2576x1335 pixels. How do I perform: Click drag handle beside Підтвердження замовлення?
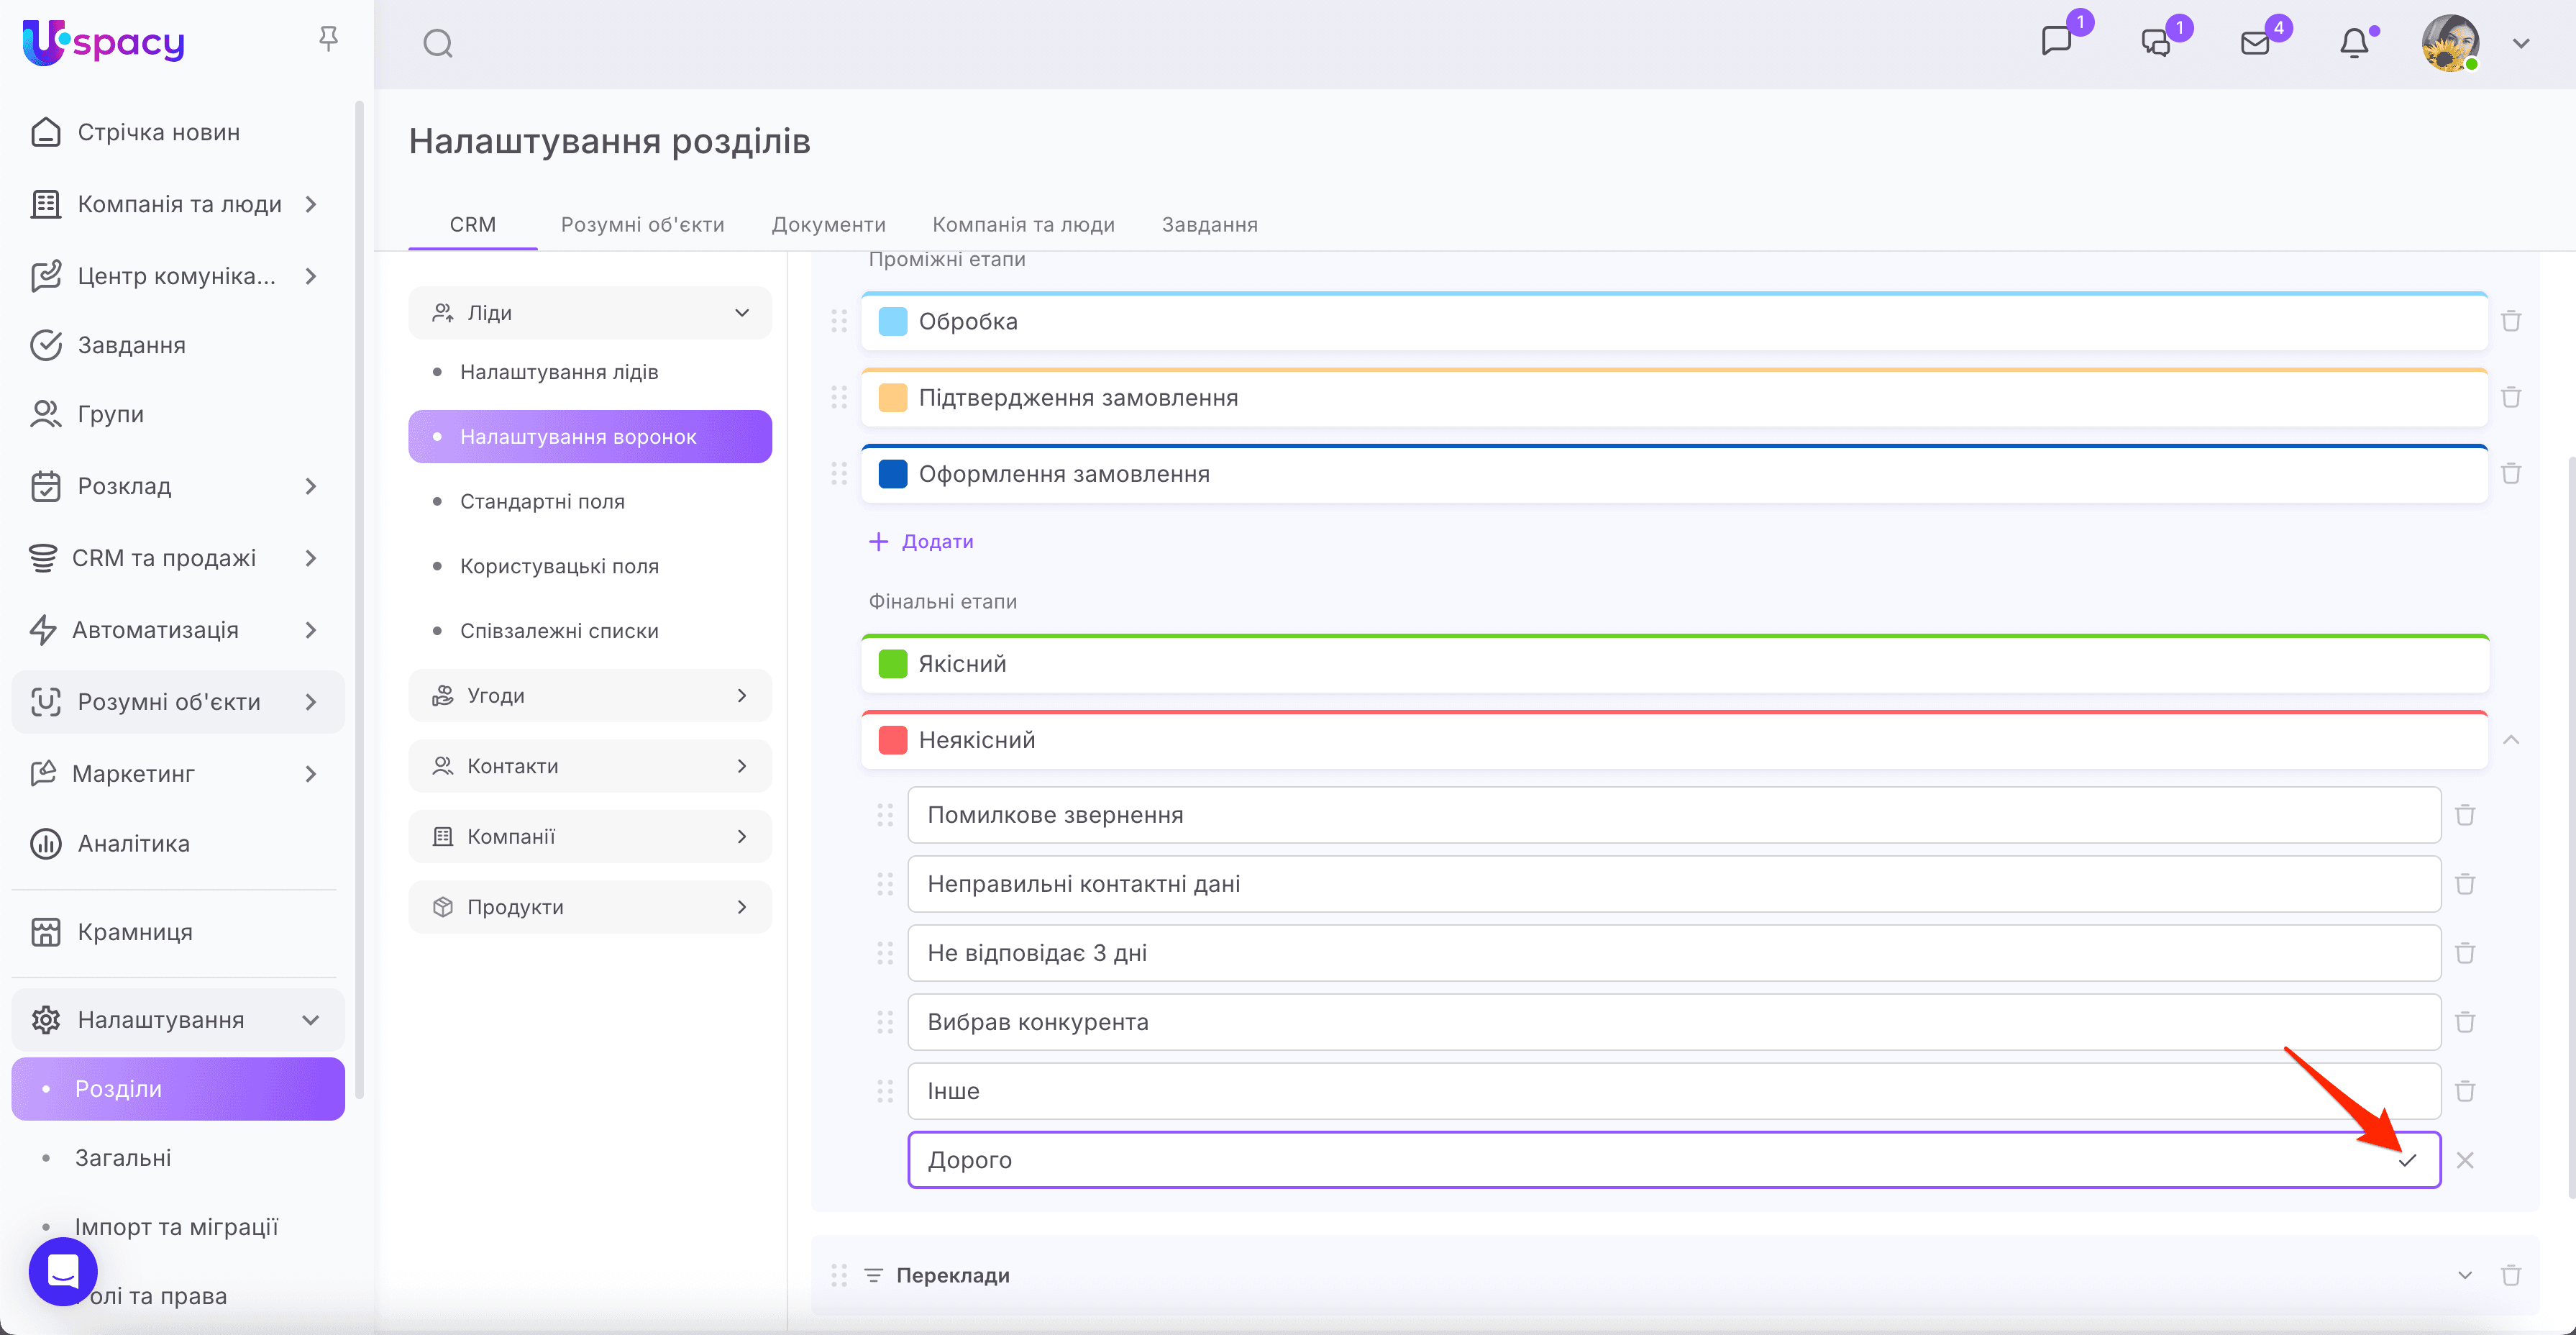click(x=839, y=398)
